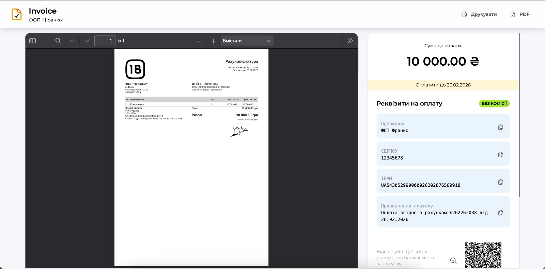Click the right panel vertical scrollbar
The image size is (545, 269).
(x=519, y=115)
